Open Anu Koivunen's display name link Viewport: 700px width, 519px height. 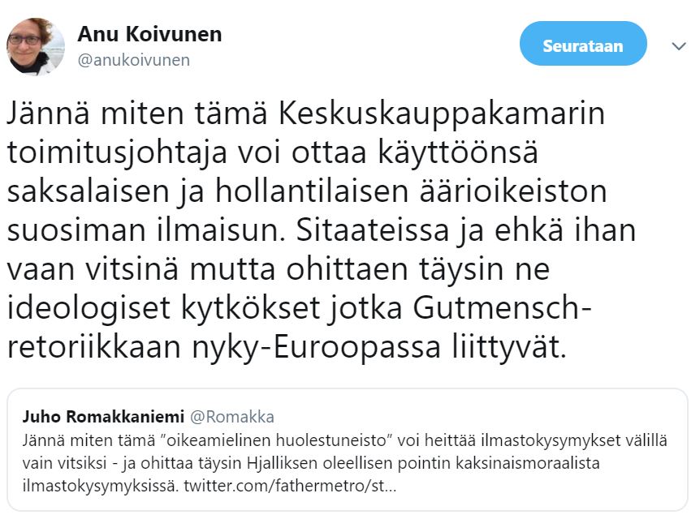(x=149, y=34)
